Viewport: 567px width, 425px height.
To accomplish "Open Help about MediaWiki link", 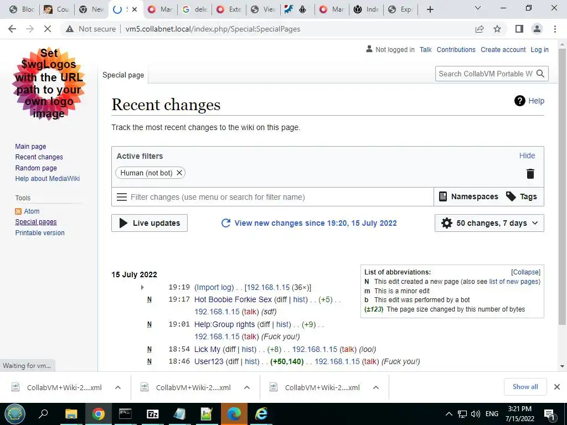I will coord(48,179).
